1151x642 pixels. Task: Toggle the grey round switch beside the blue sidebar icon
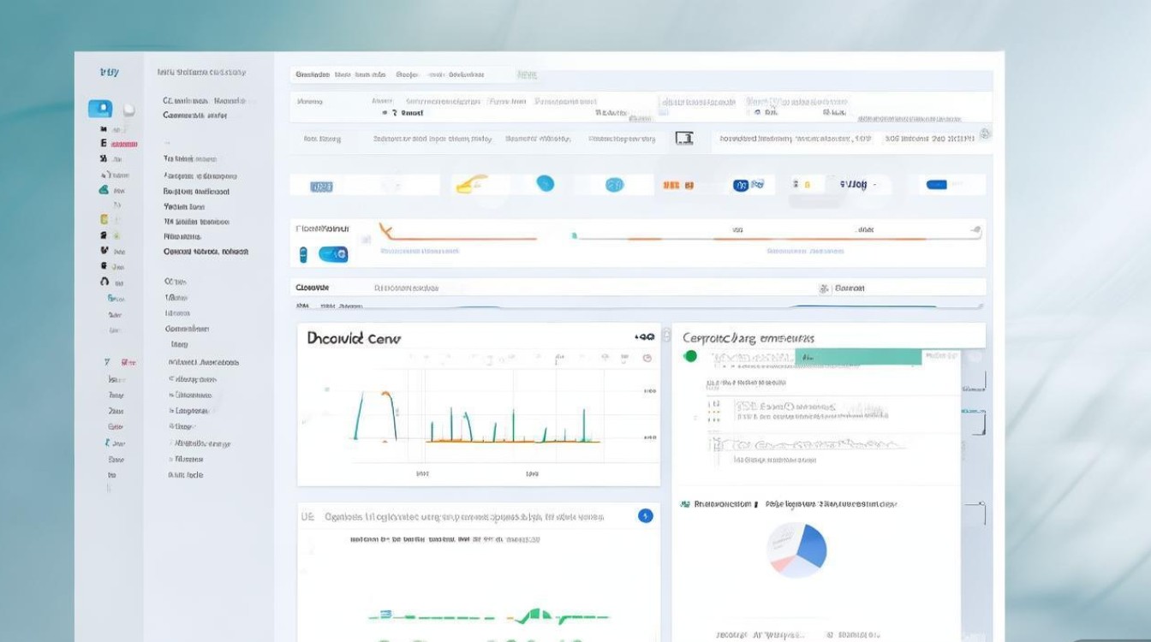pos(129,110)
